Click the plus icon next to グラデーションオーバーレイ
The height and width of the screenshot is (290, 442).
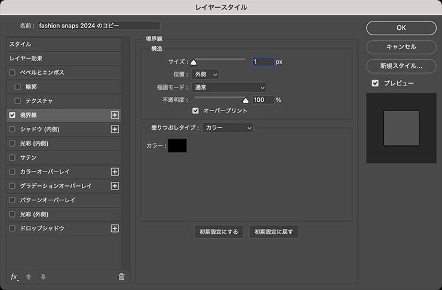pos(115,186)
